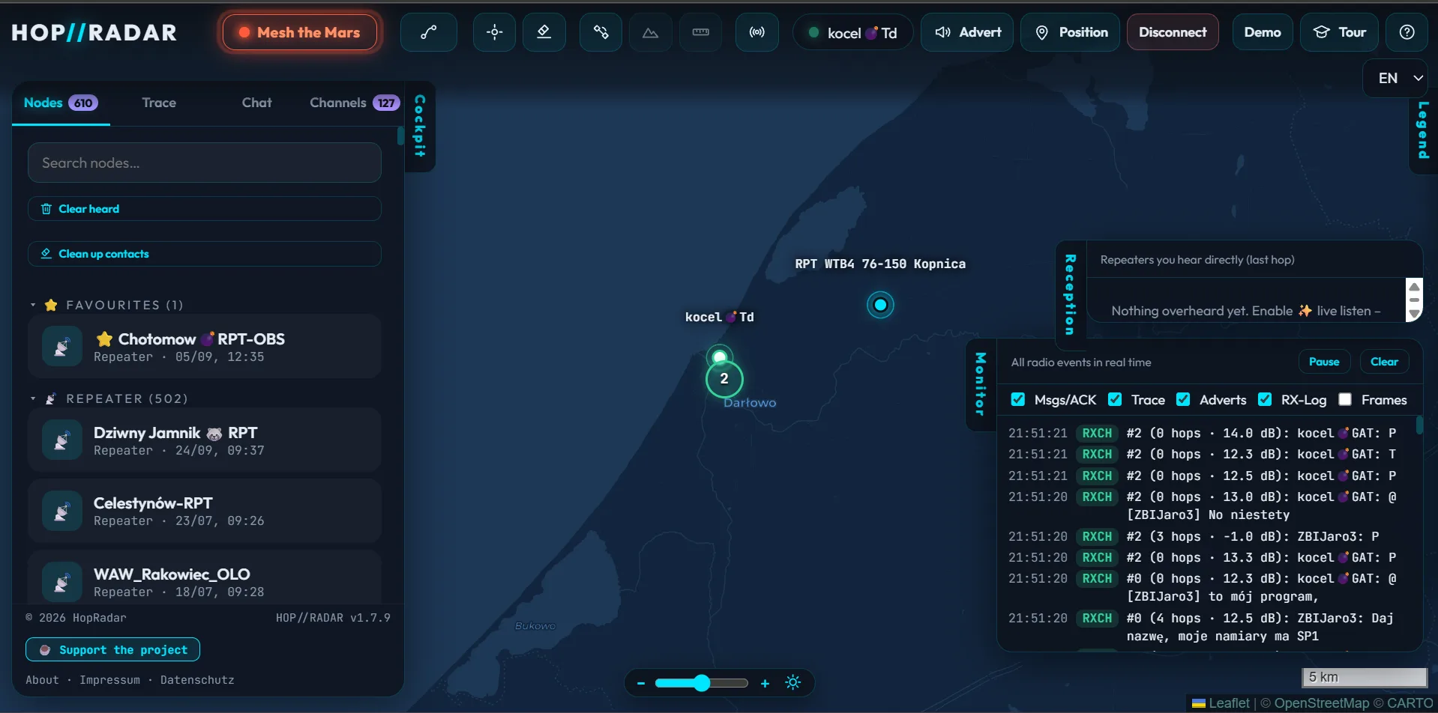
Task: Uncheck the RX-Log checkbox
Action: (1265, 399)
